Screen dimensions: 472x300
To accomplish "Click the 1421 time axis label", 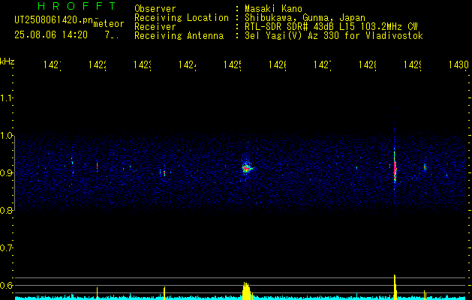I will 53,65.
